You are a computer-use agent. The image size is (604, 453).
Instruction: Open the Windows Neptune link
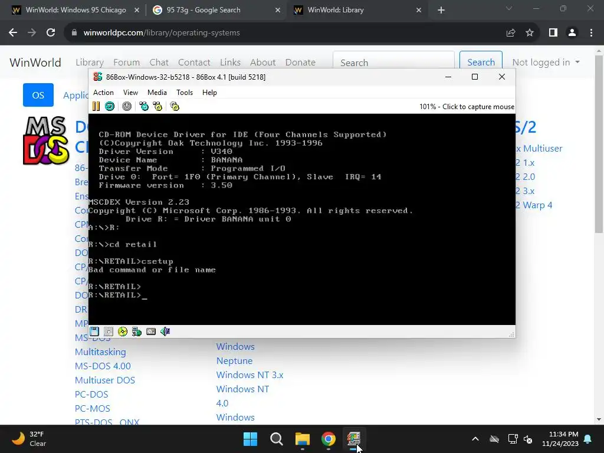point(235,354)
